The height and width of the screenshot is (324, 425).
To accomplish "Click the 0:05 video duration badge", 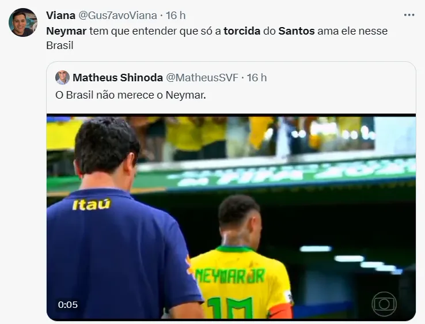I will tap(67, 304).
